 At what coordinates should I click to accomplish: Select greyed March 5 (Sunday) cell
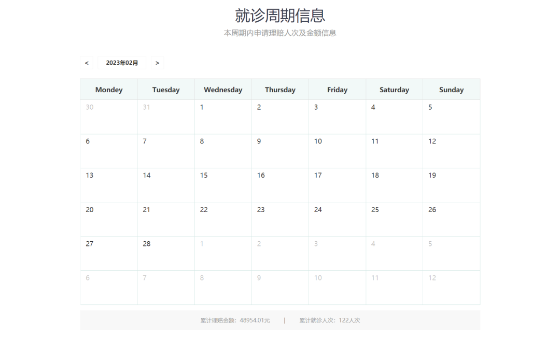tap(452, 254)
